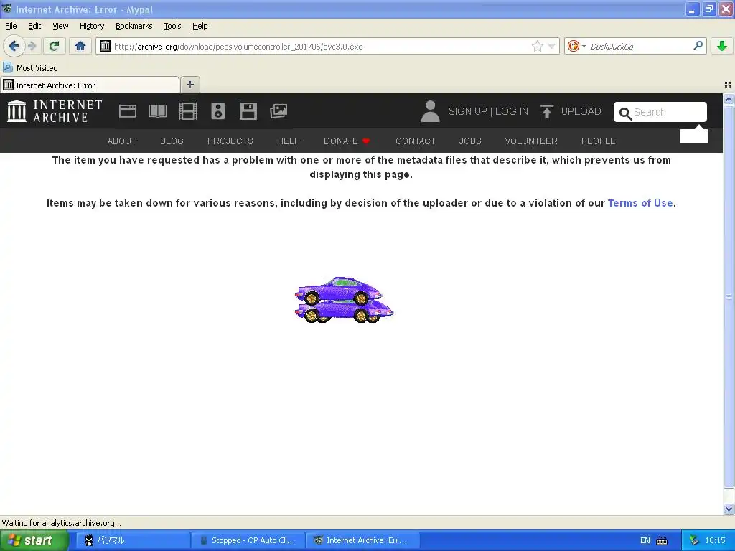Open the Tools menu
Viewport: 735px width, 551px height.
(172, 26)
